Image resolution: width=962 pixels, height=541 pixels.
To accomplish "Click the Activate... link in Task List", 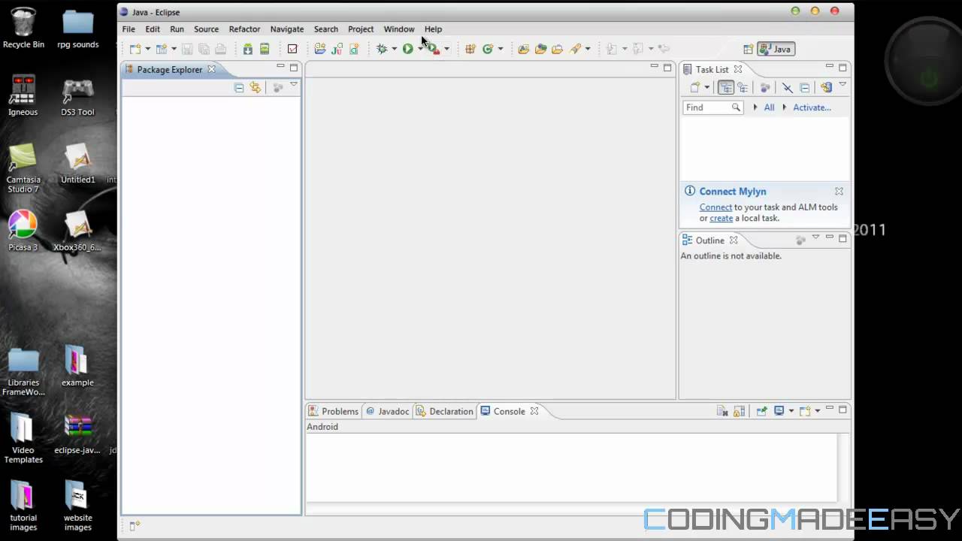I will 812,107.
